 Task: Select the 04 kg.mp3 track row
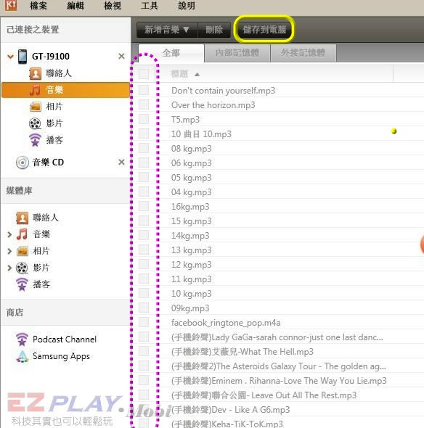[x=278, y=192]
